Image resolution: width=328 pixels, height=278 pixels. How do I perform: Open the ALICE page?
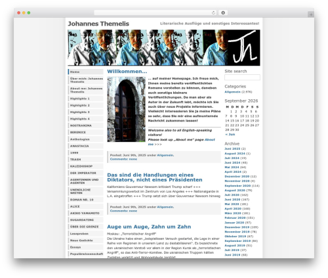click(86, 206)
